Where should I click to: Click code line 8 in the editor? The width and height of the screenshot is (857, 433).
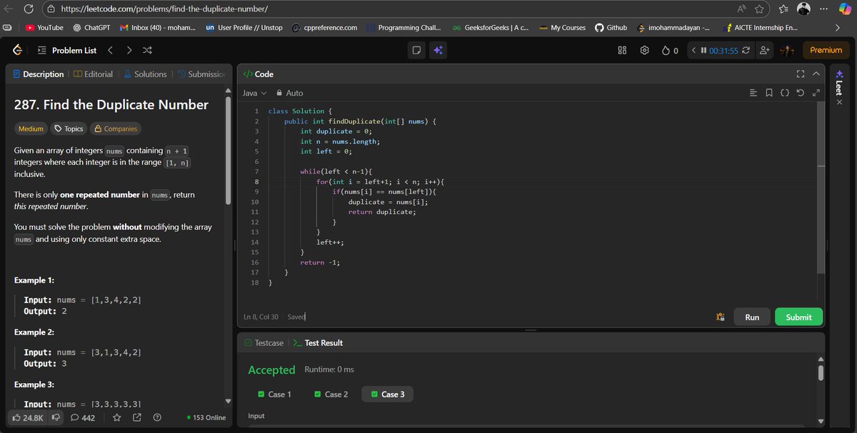(x=380, y=182)
